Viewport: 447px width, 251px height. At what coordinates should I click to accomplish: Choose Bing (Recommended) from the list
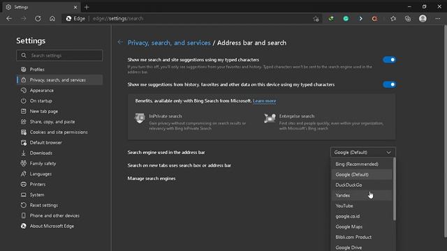(362, 165)
